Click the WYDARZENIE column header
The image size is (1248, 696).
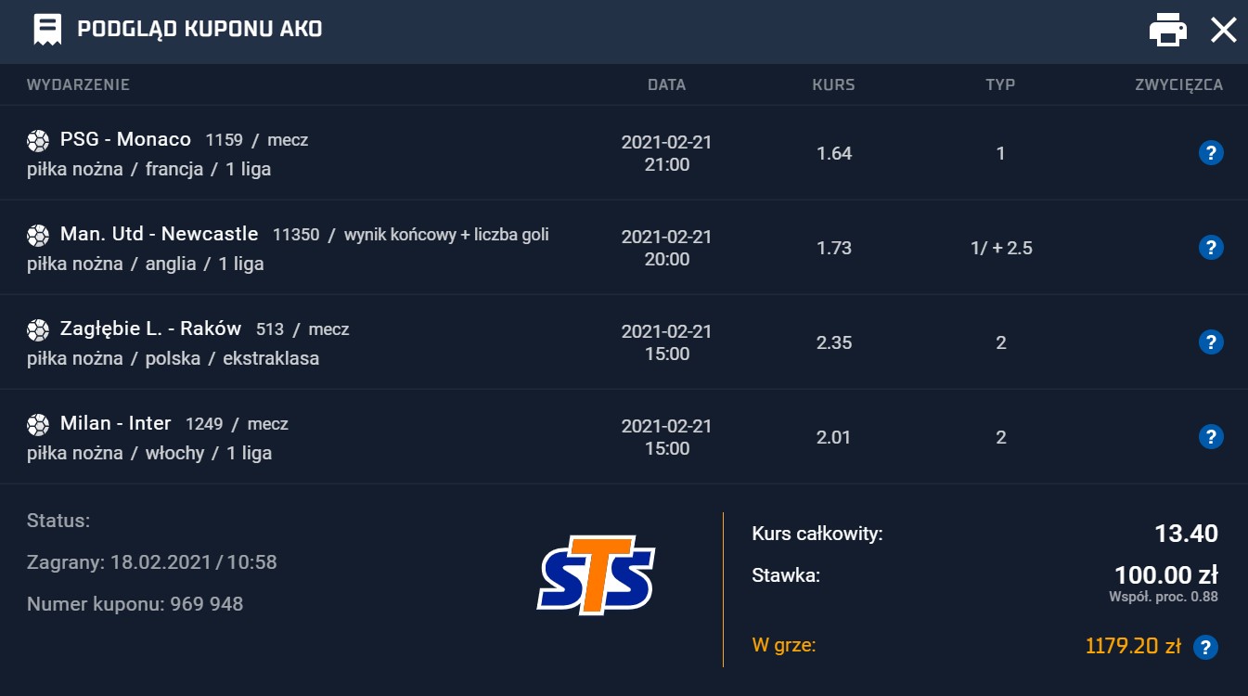pos(78,84)
